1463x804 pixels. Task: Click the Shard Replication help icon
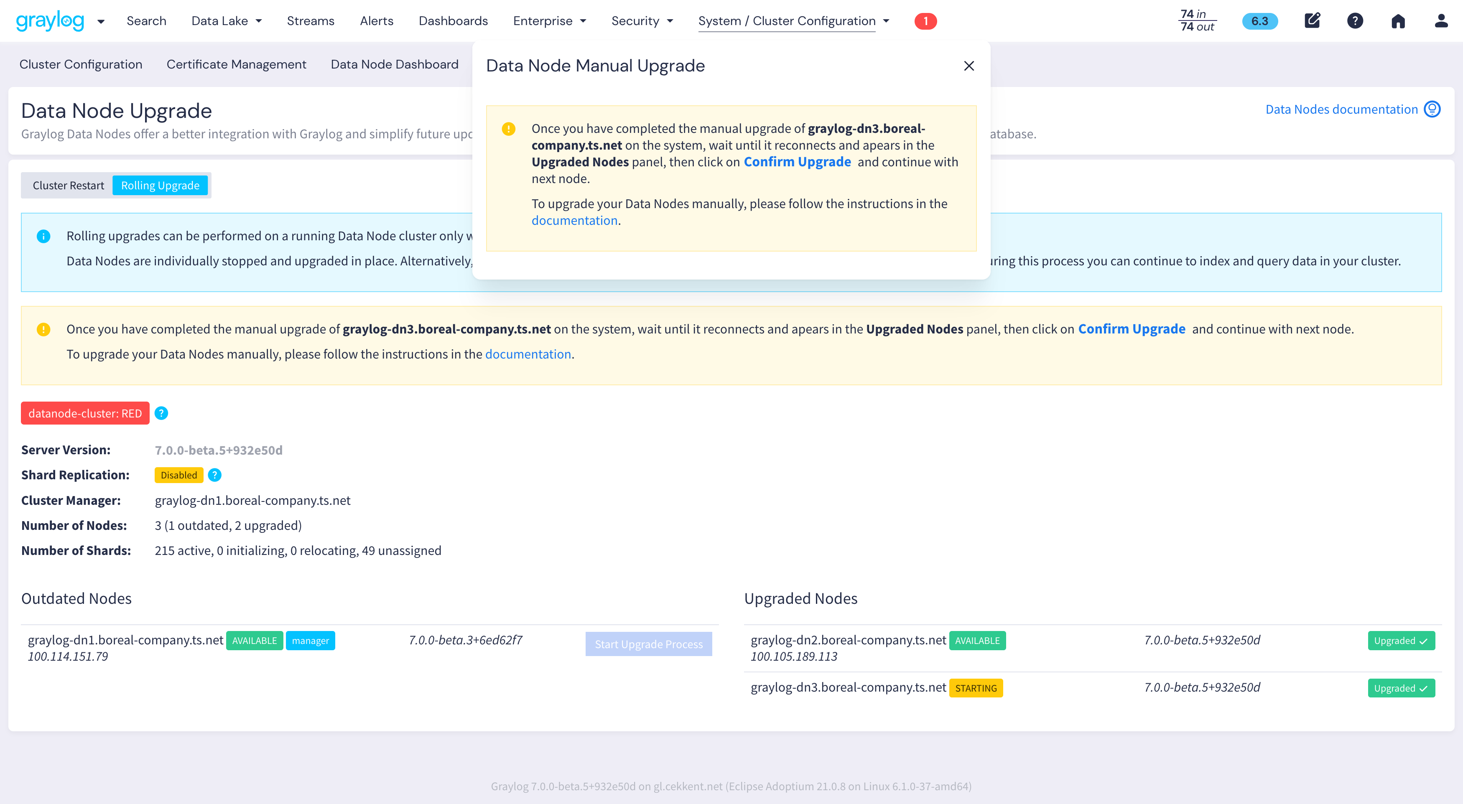click(215, 475)
